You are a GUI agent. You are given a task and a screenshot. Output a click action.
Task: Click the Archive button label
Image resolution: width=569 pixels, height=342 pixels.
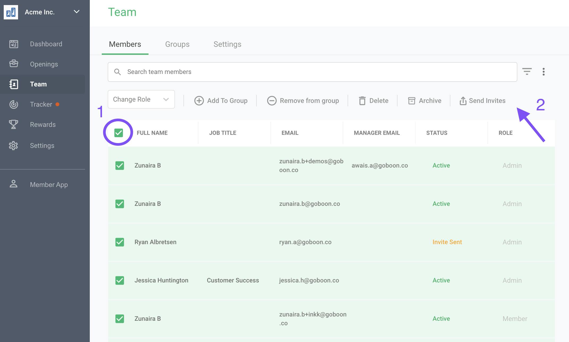click(430, 101)
